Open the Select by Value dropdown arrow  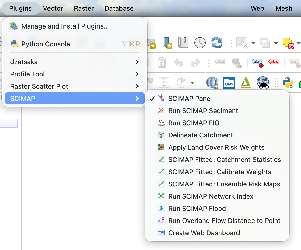[x=276, y=43]
